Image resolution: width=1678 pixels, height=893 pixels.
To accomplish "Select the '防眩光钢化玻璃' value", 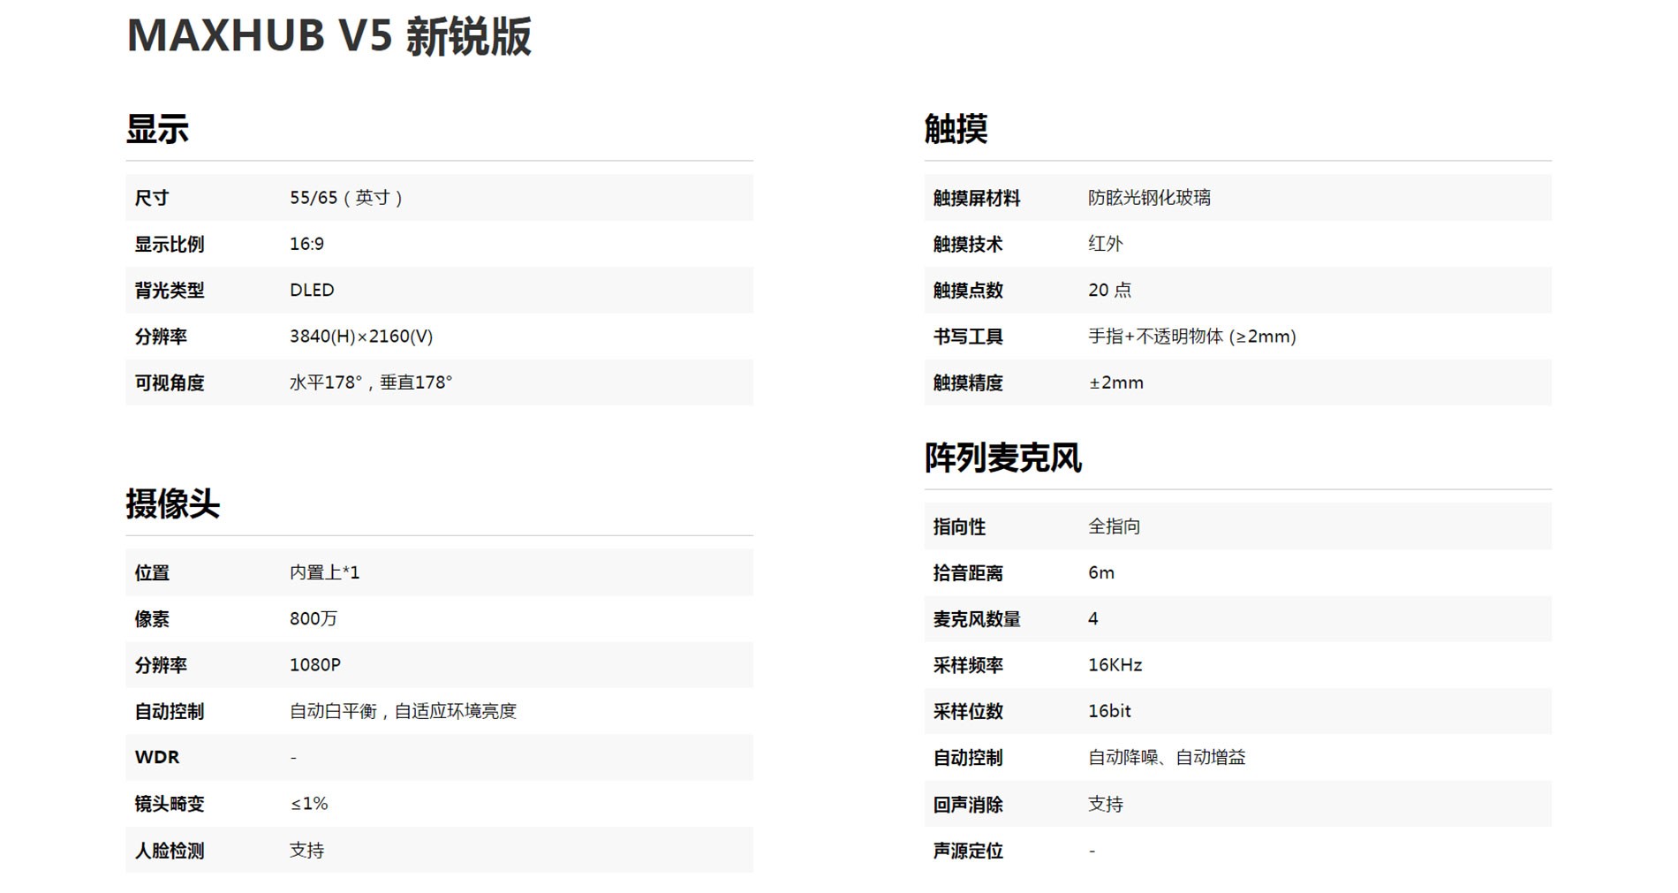I will (1149, 198).
